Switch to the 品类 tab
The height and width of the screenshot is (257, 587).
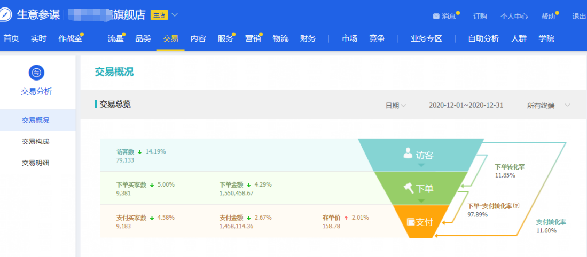click(x=143, y=38)
